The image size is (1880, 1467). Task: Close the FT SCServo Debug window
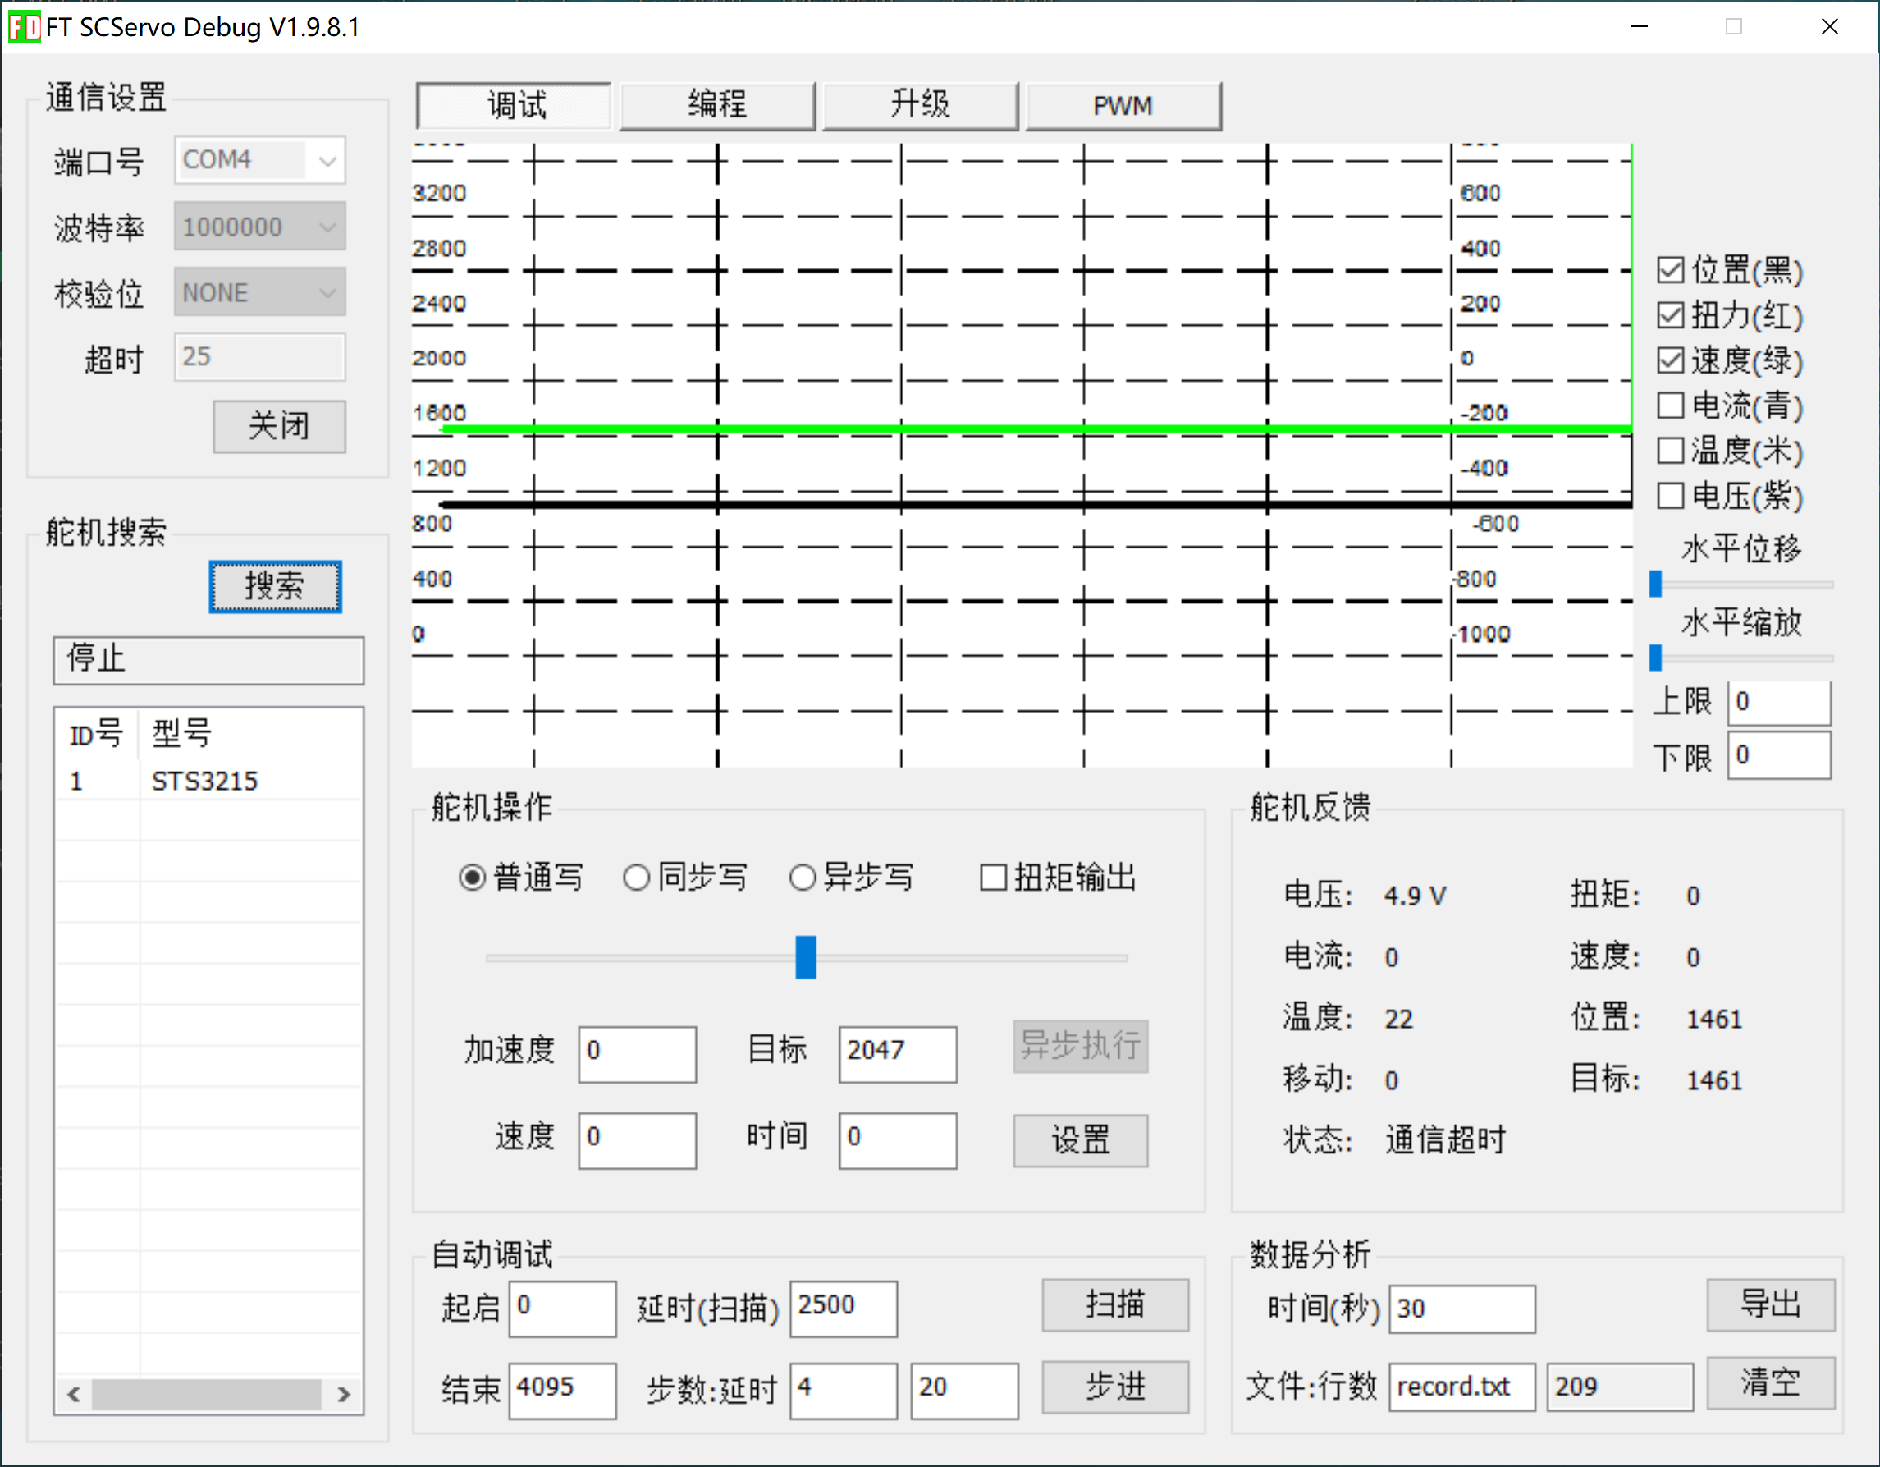tap(1830, 27)
